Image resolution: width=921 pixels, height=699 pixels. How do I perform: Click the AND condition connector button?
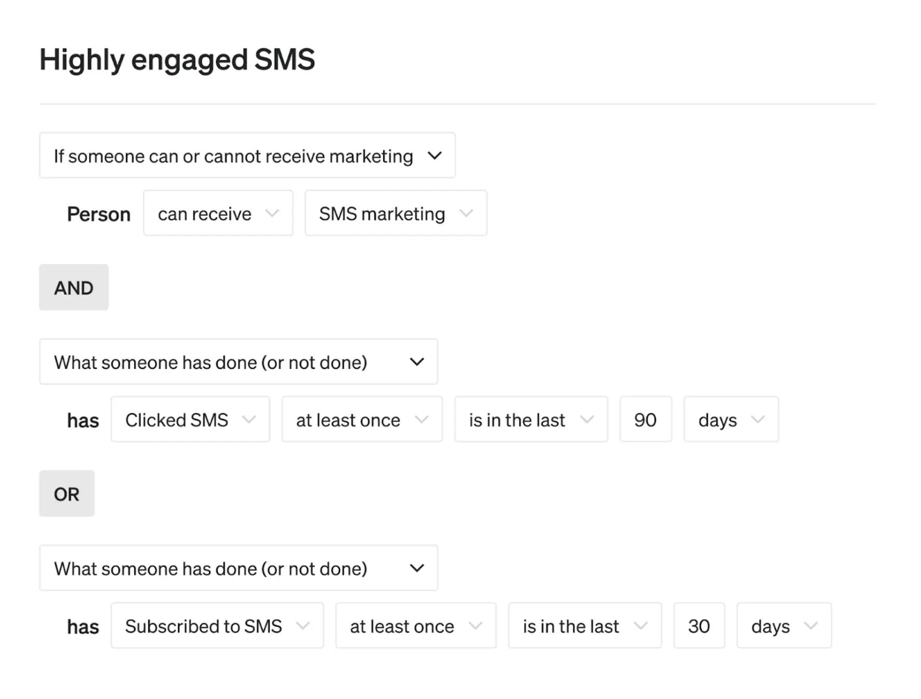pyautogui.click(x=74, y=288)
